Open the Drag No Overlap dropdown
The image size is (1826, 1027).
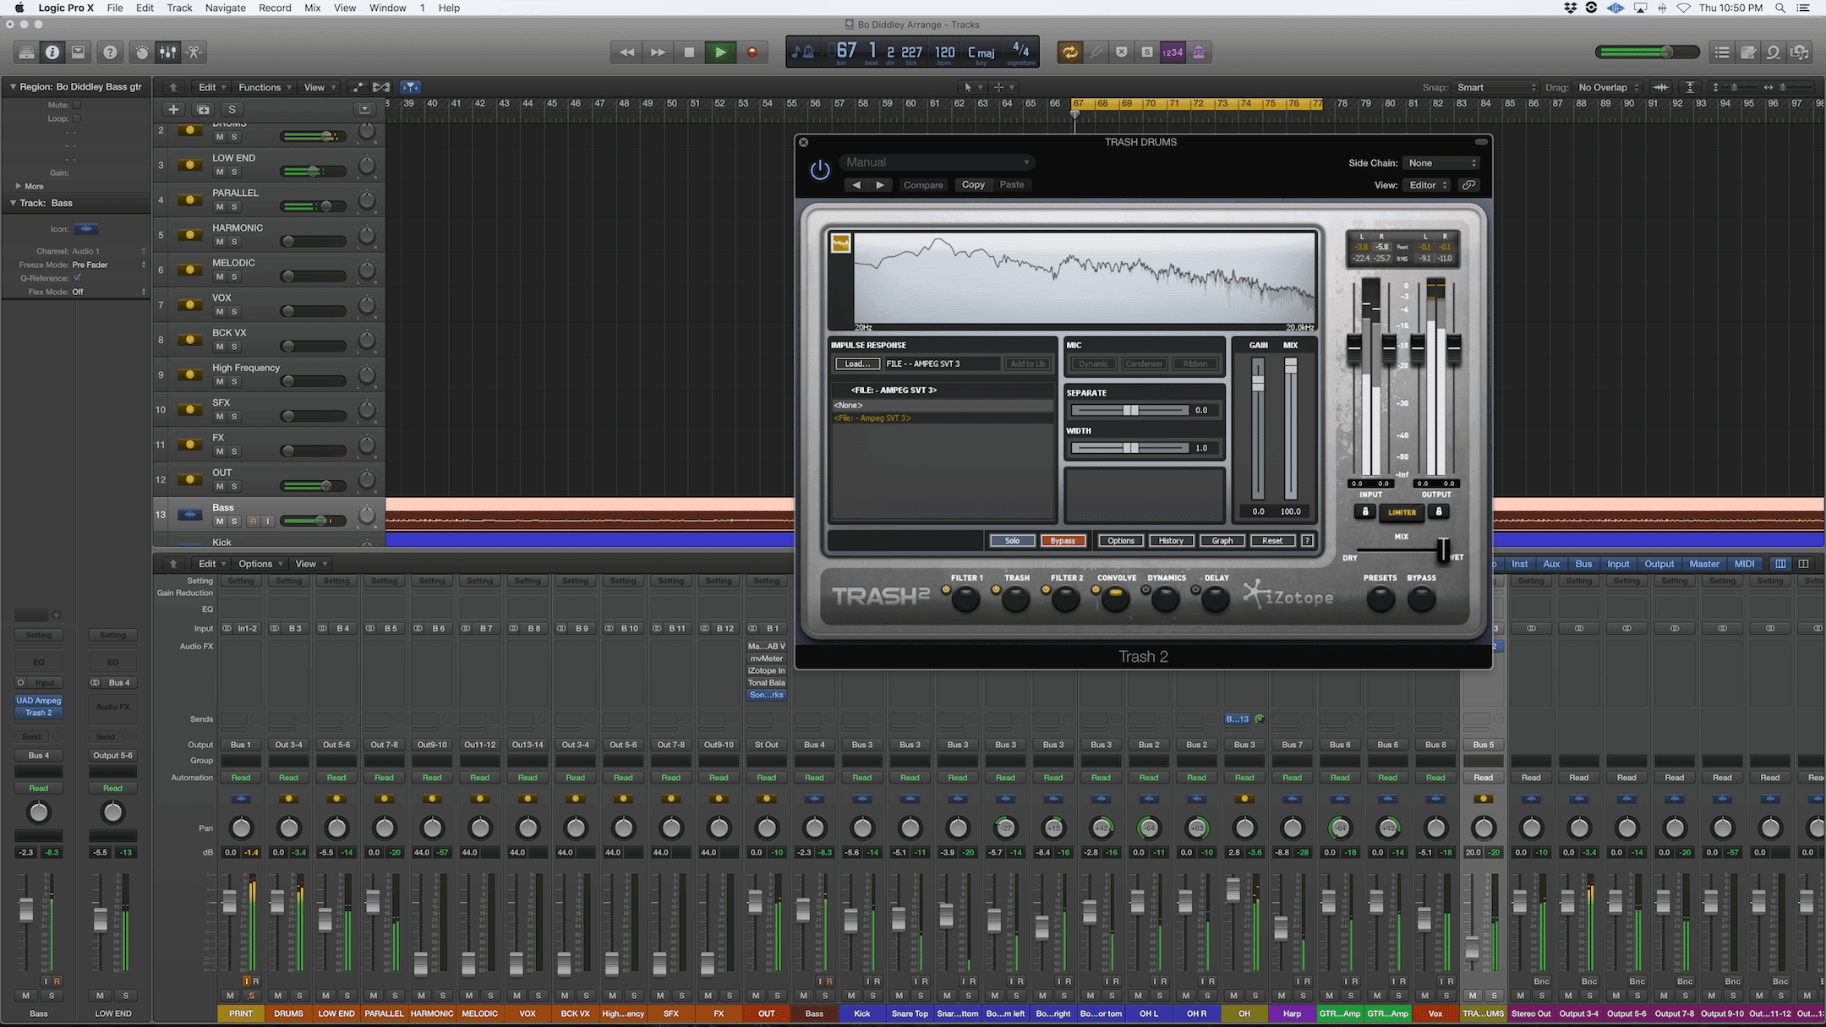(1609, 87)
